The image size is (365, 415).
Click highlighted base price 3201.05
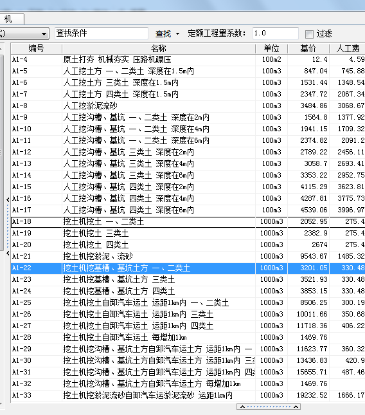coord(308,268)
